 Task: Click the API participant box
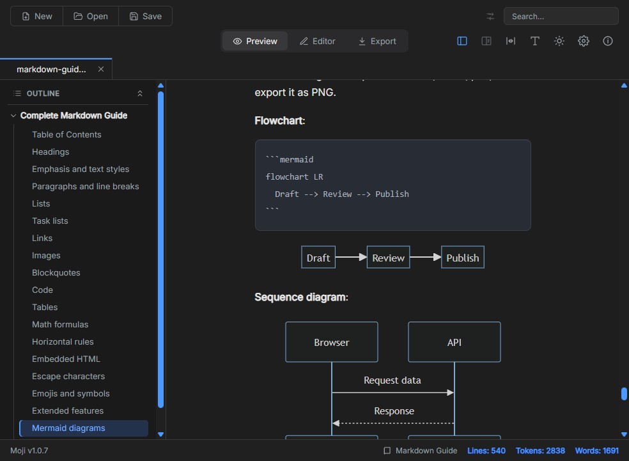click(454, 342)
